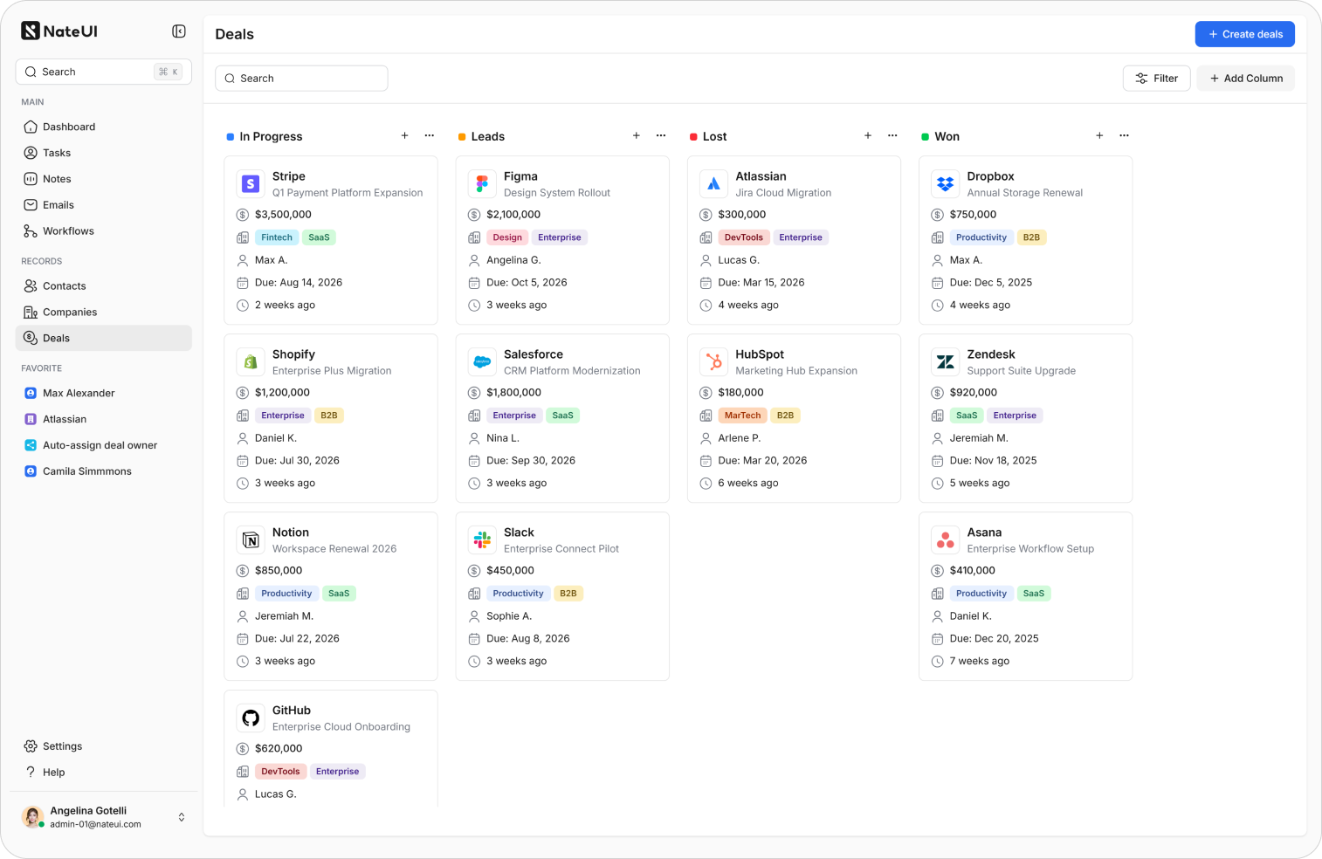Open the Help page
Viewport: 1322px width, 859px height.
pos(104,773)
